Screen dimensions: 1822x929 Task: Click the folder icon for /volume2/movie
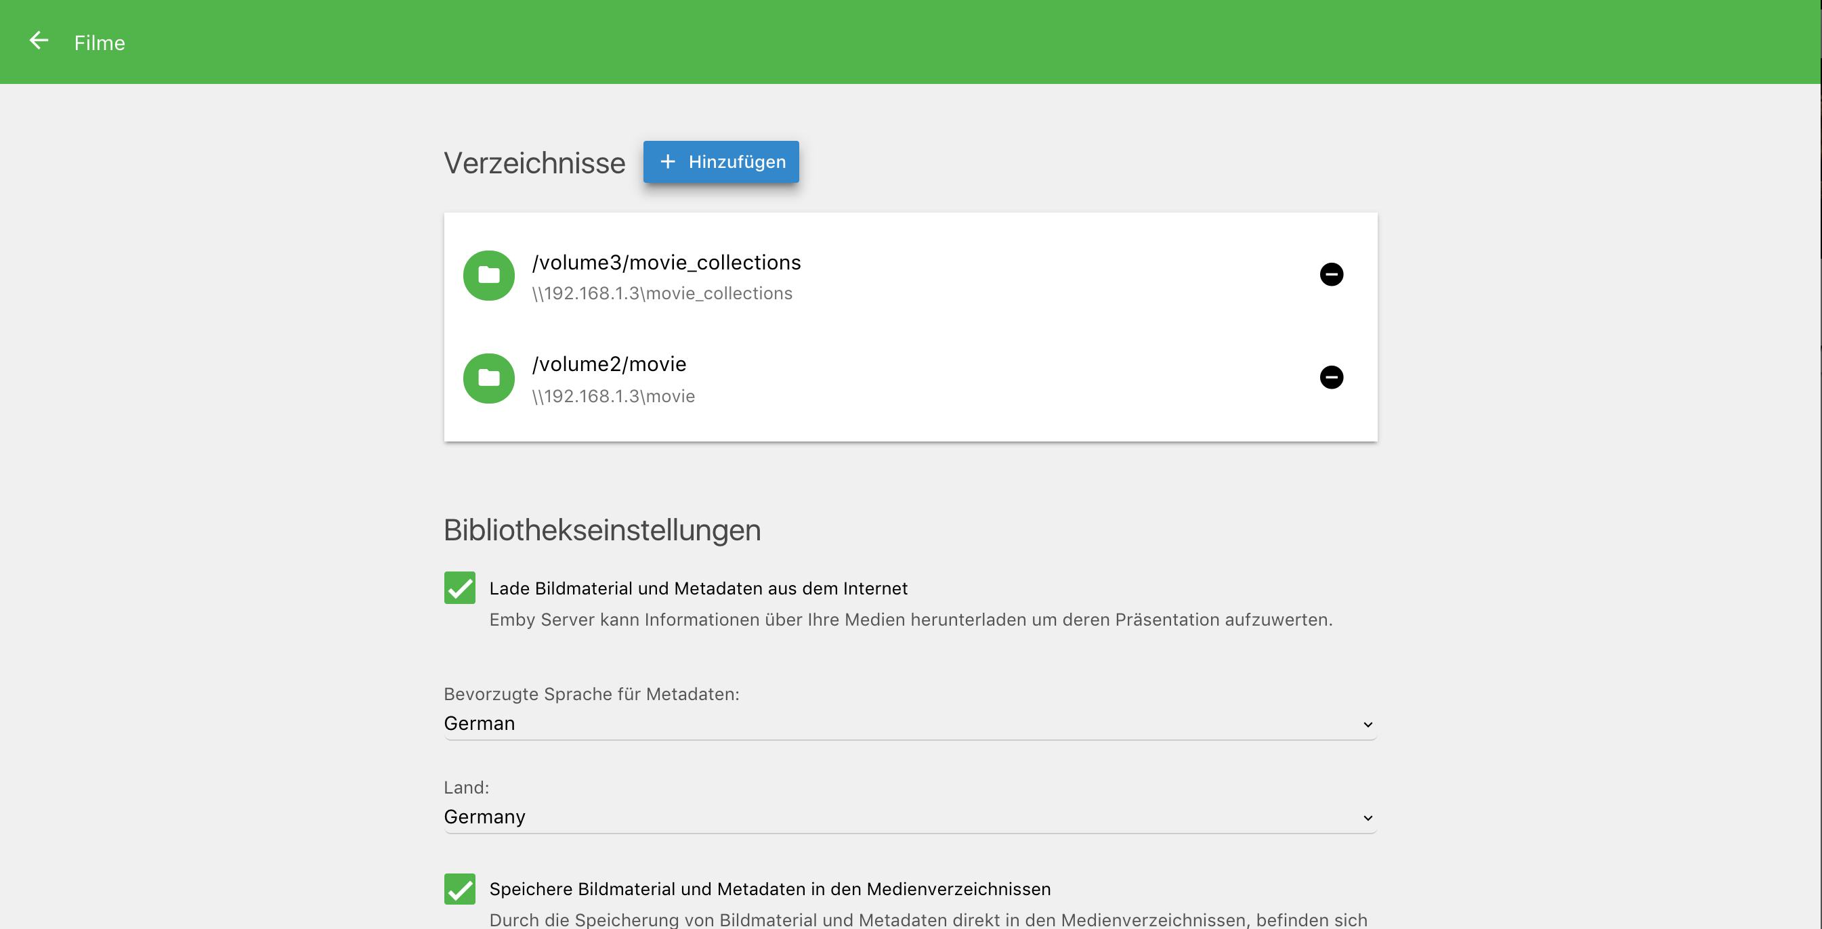coord(489,379)
